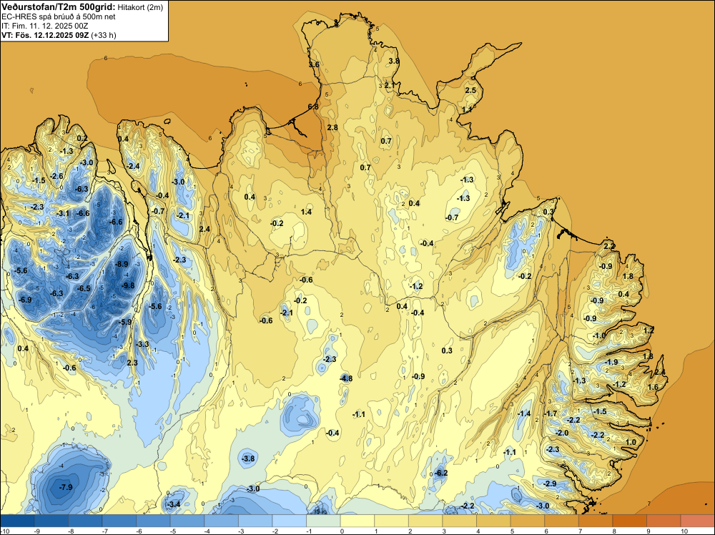Click the 'IT: Fim. 11. 12. 2025 00Z' line
The width and height of the screenshot is (715, 535).
click(44, 26)
